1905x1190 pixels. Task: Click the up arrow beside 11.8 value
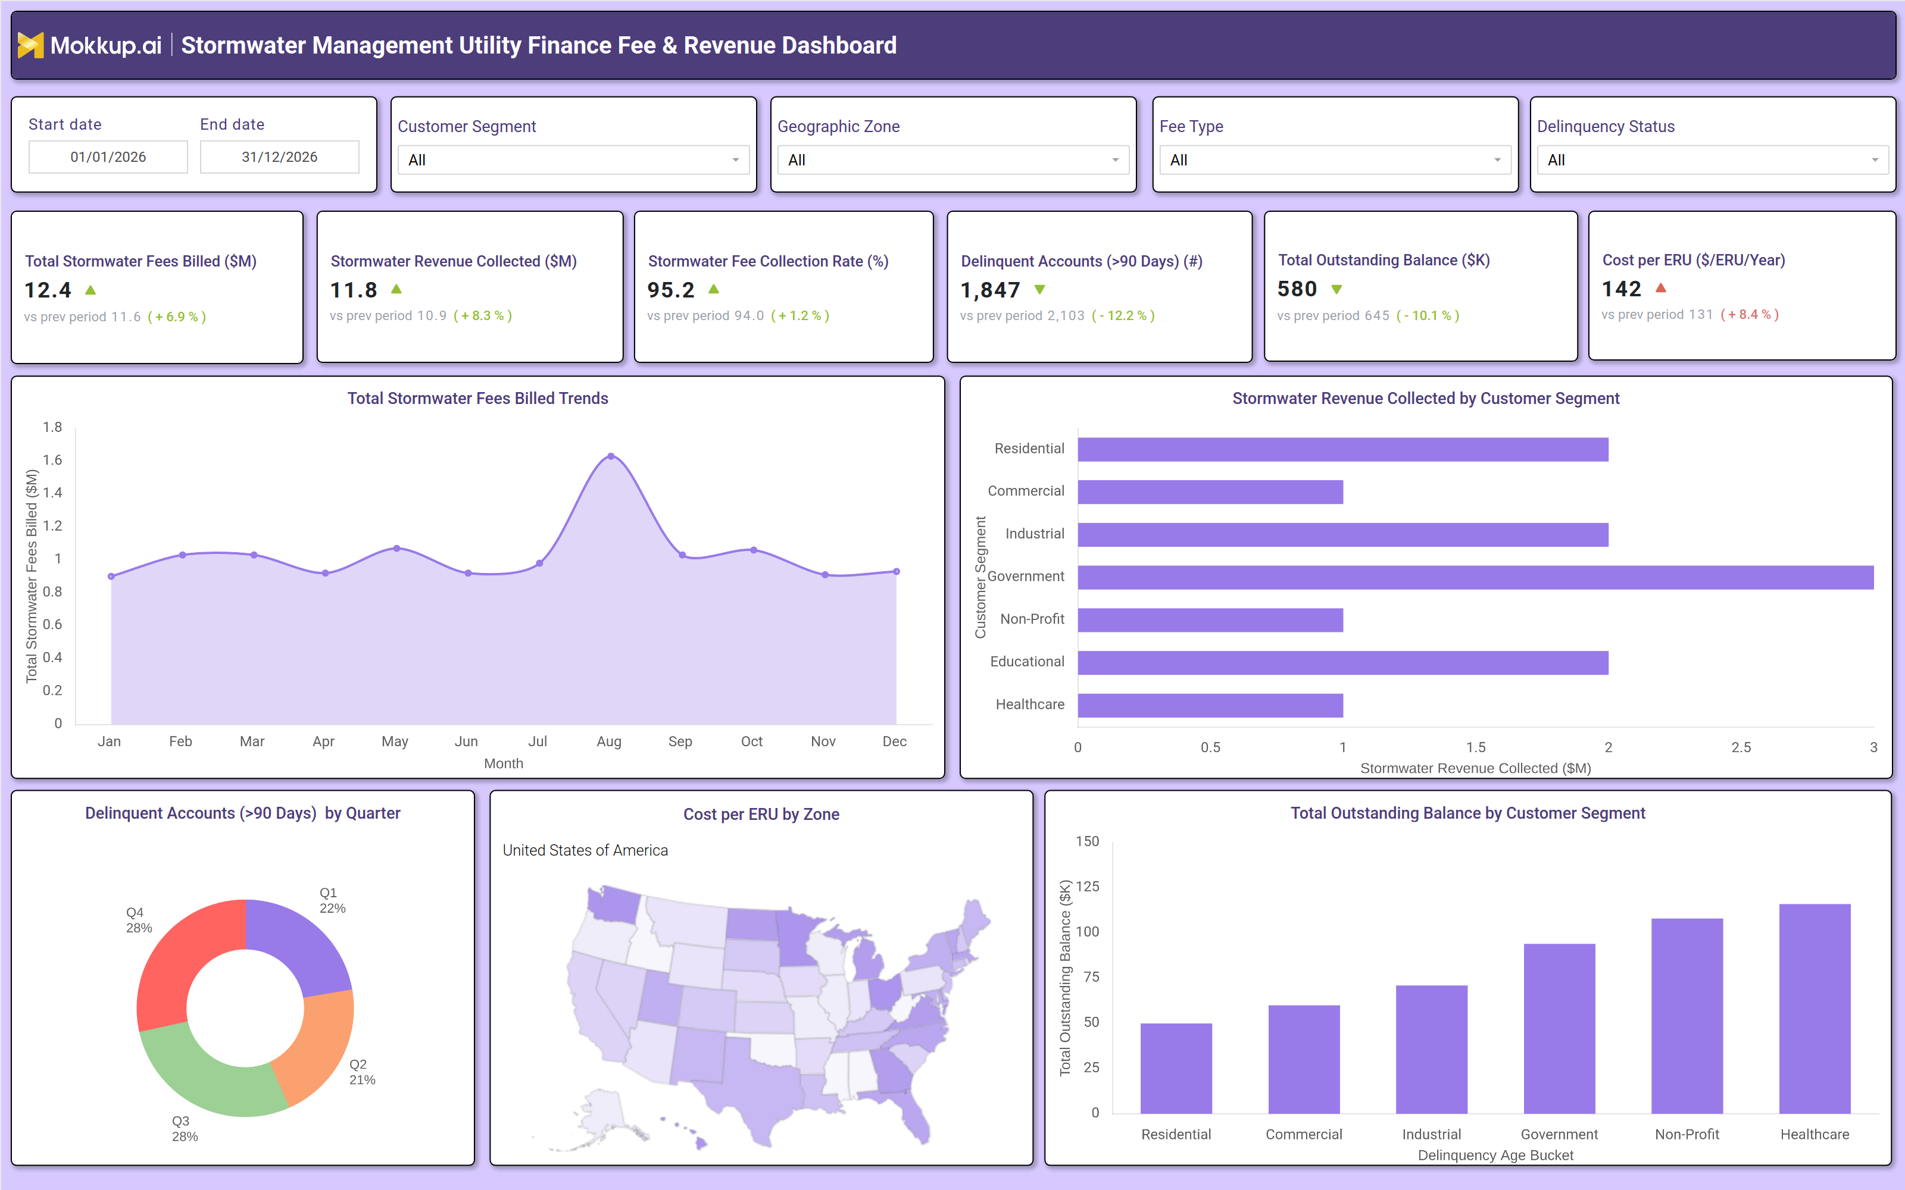point(396,290)
